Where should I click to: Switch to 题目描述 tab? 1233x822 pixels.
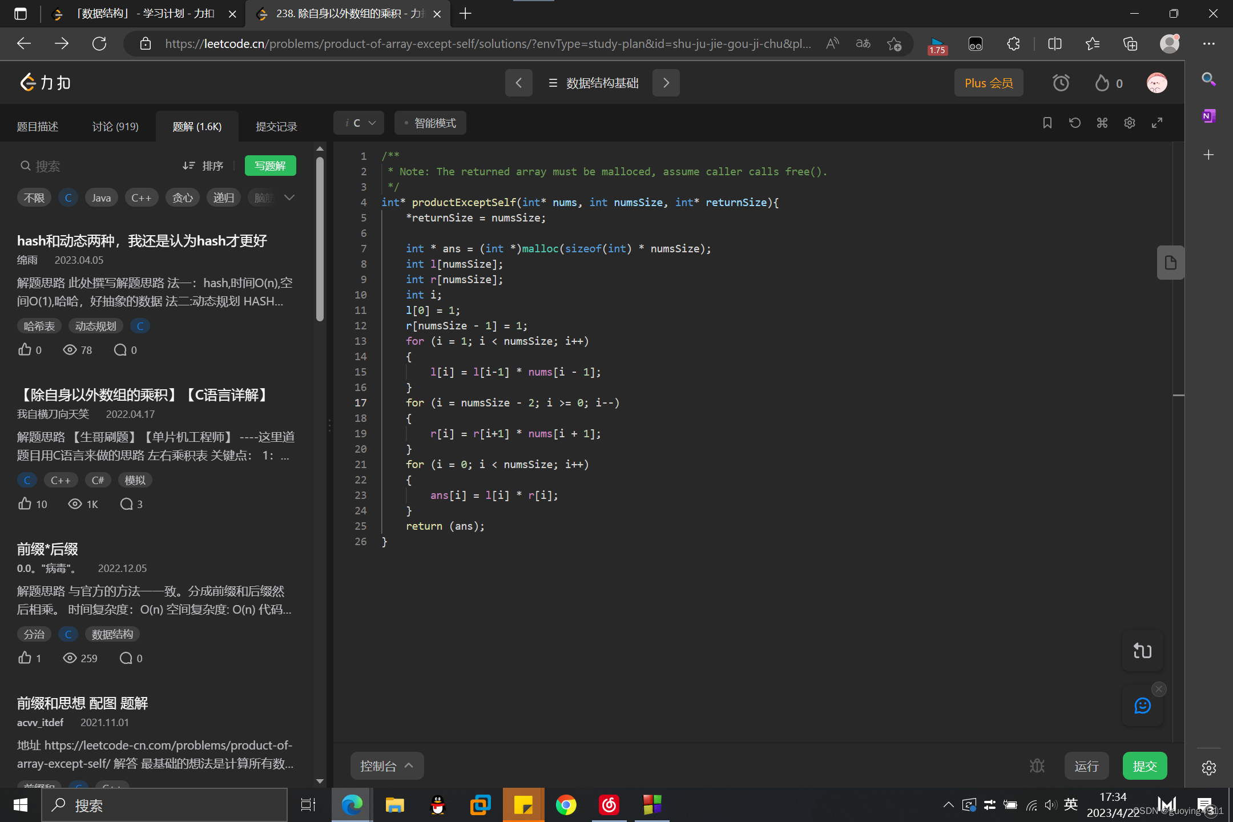38,127
